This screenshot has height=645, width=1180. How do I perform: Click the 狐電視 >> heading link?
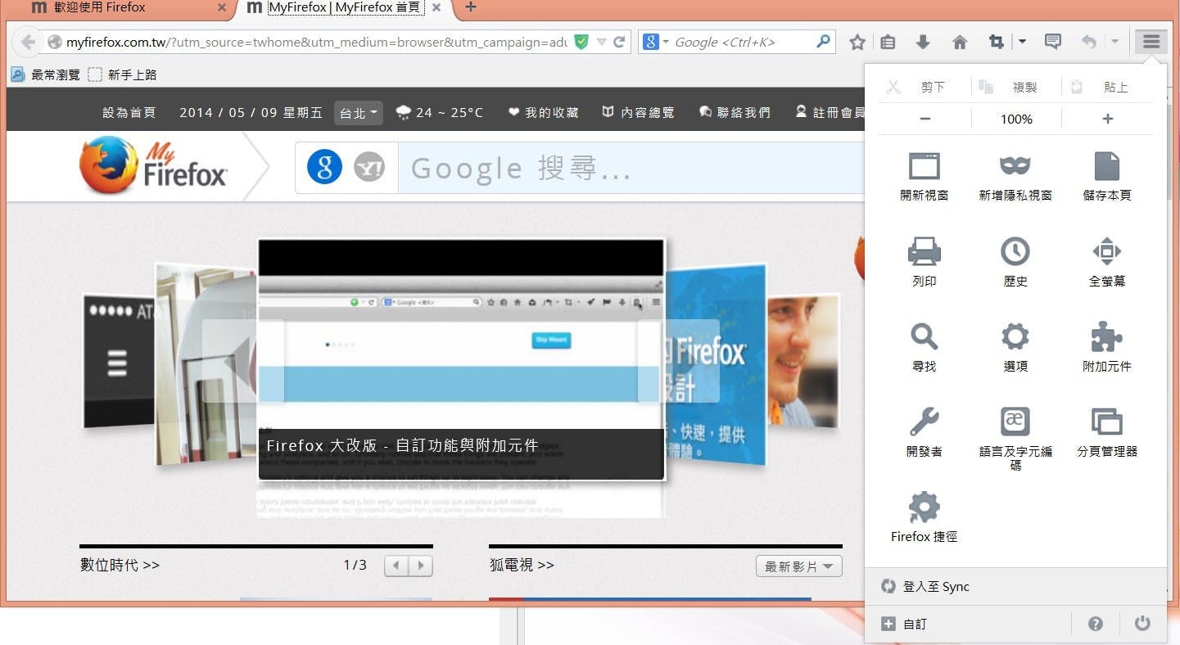click(522, 565)
